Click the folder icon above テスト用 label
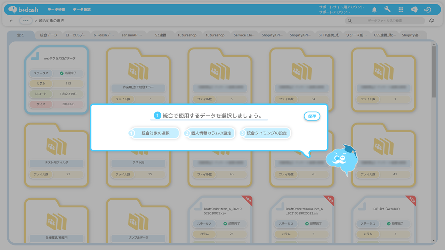The image size is (445, 250). (x=138, y=146)
